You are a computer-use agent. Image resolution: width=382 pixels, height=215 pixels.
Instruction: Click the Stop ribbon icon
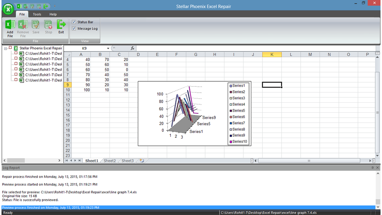48,24
